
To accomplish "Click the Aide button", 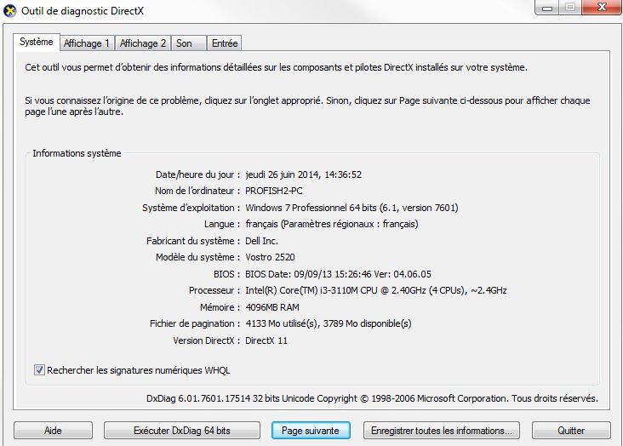I will 54,431.
